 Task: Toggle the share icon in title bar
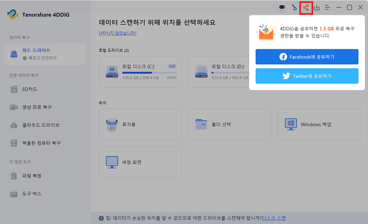point(306,8)
